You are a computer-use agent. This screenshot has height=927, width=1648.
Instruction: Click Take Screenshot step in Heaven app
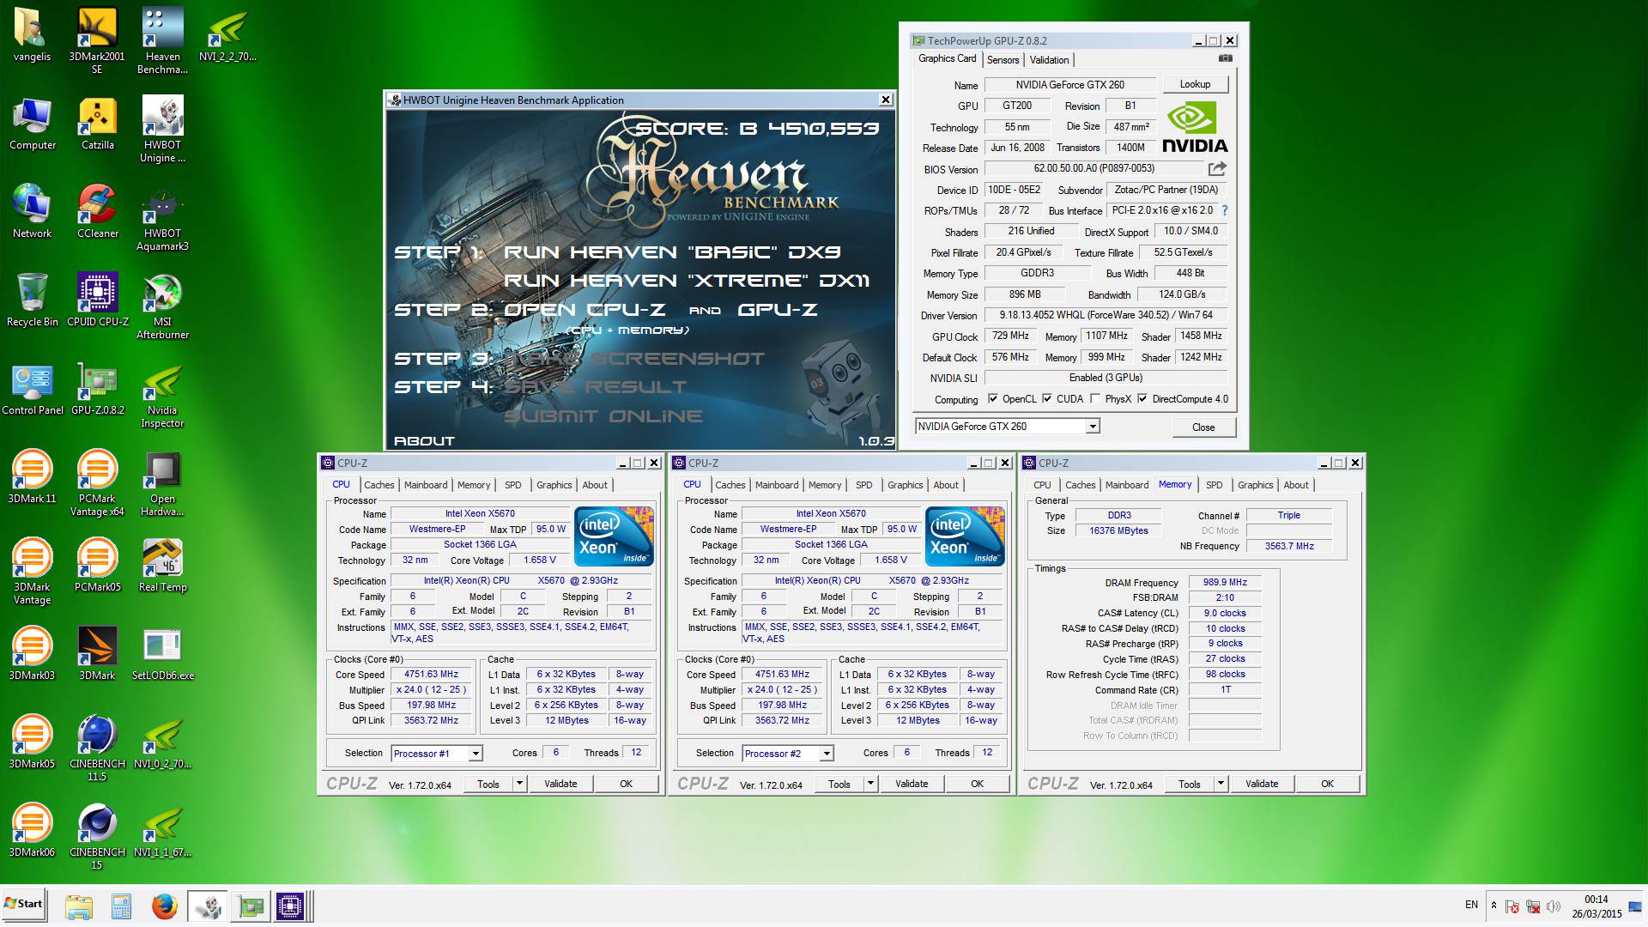coord(634,359)
